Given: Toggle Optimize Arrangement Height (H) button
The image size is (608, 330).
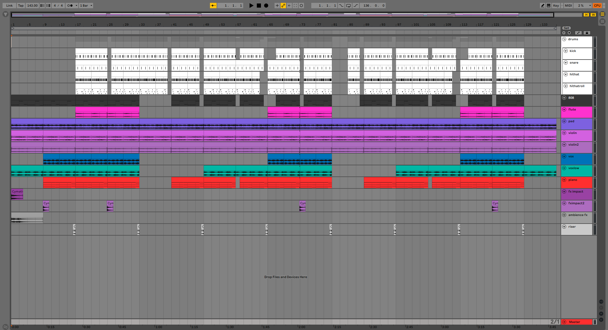Looking at the screenshot, I should [586, 15].
